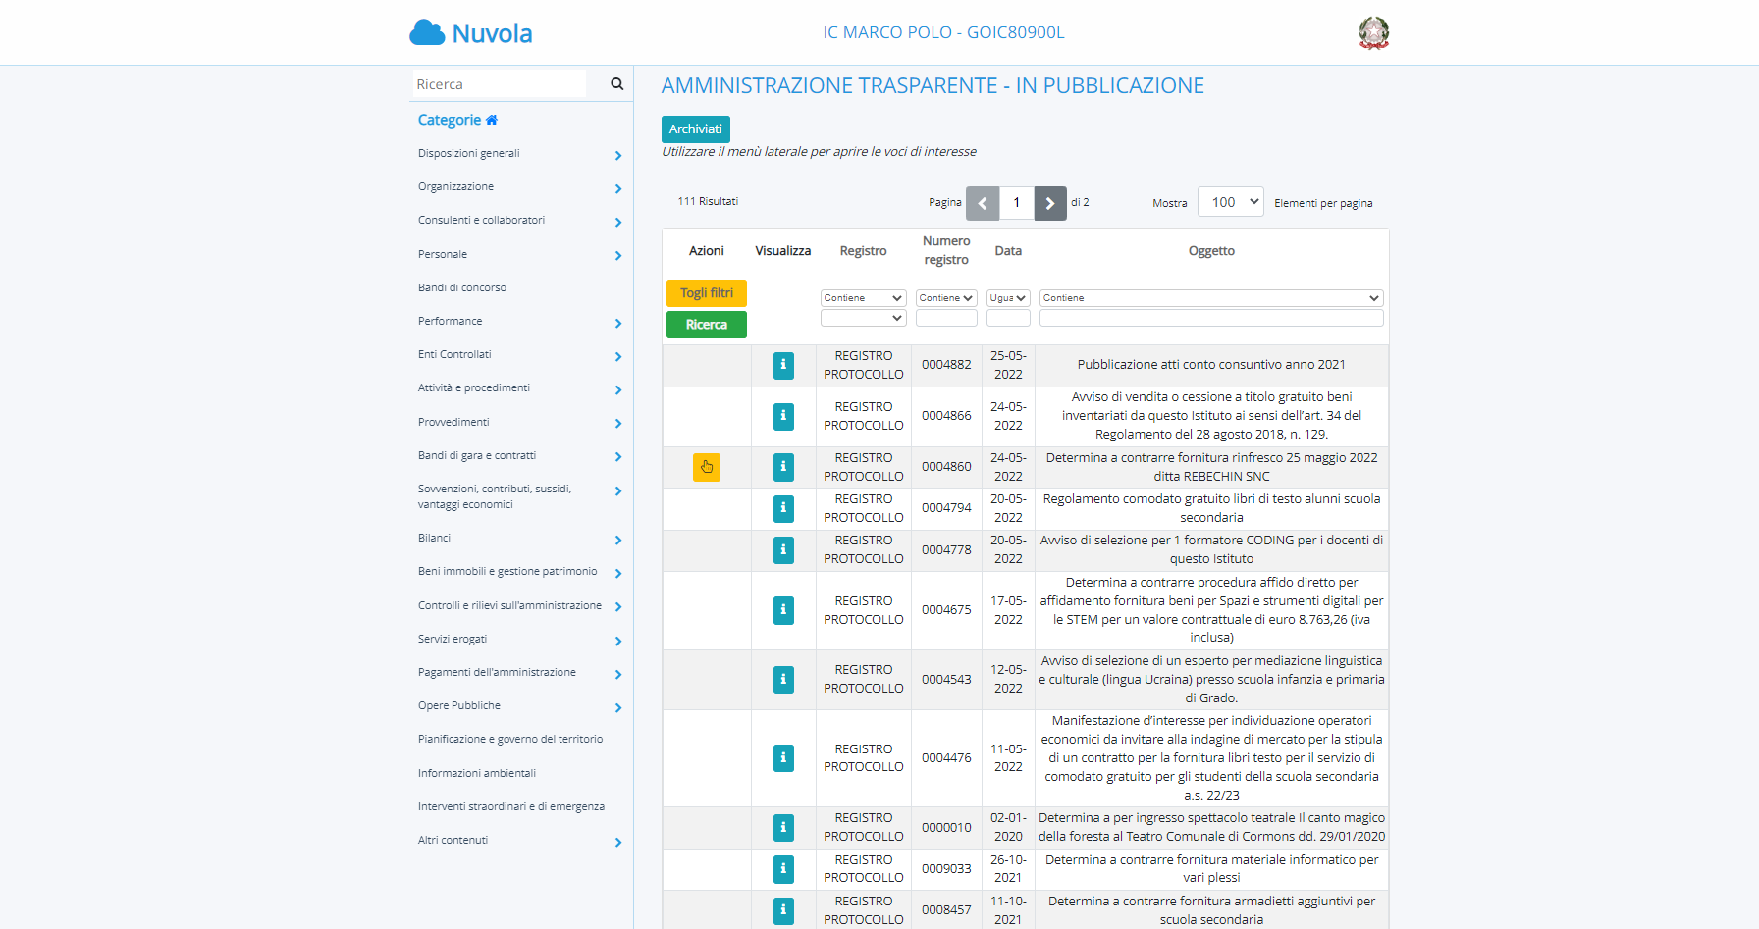The width and height of the screenshot is (1759, 929).
Task: Click the home icon beside Categorie
Action: click(x=492, y=120)
